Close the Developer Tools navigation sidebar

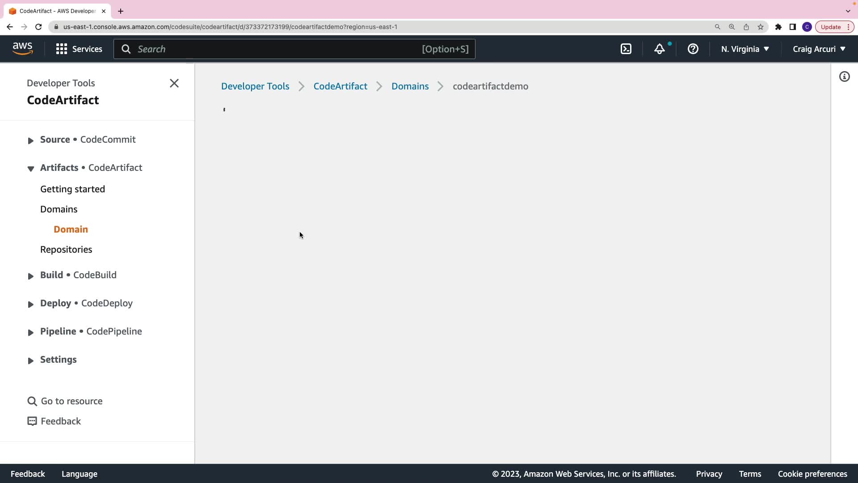coord(174,84)
